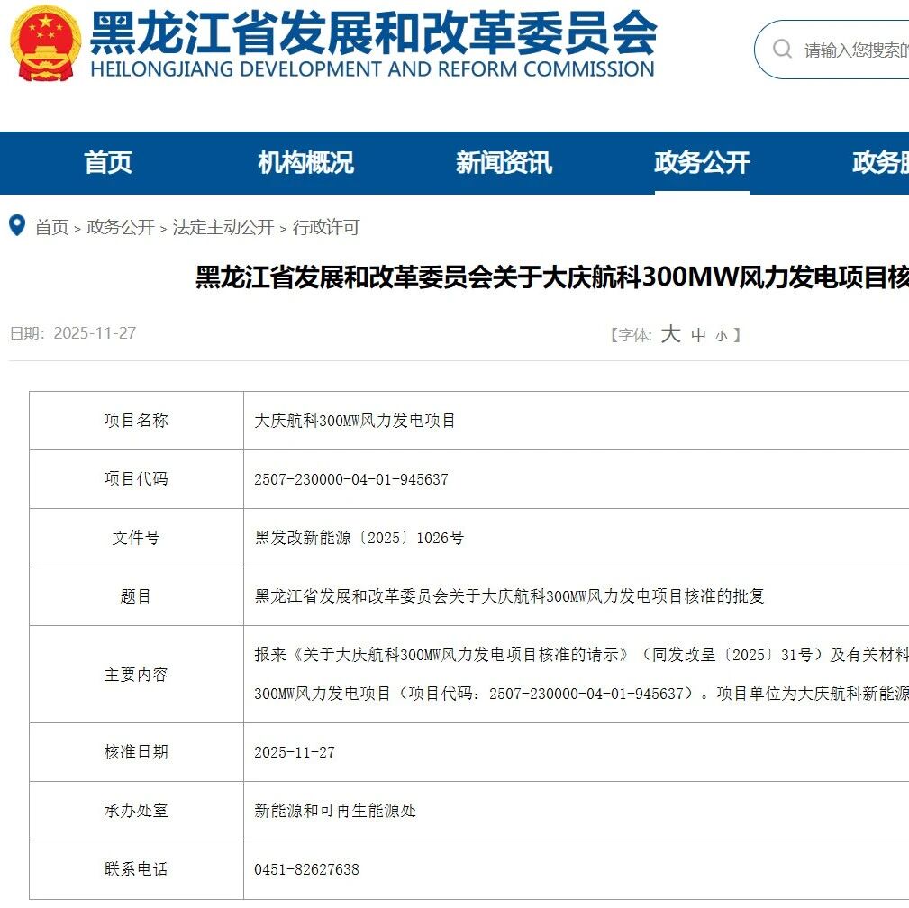Open the 政务公开 navigation tab
Screen dimensions: 909x908
coord(702,162)
